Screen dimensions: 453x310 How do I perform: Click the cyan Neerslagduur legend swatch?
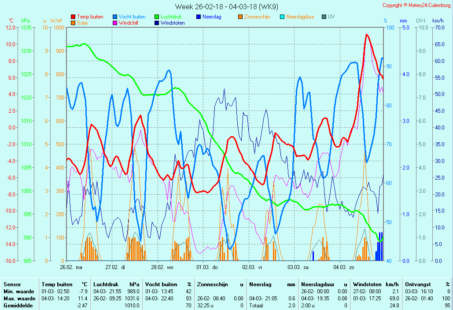[x=282, y=17]
